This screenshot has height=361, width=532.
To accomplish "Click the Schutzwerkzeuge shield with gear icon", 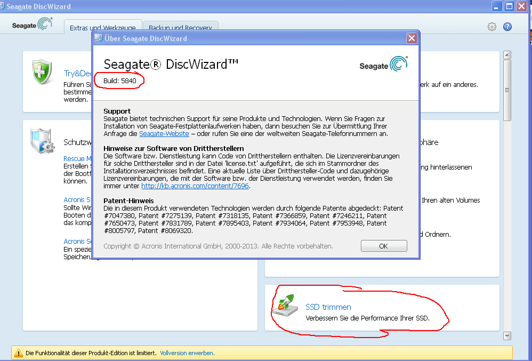I will pos(42,140).
